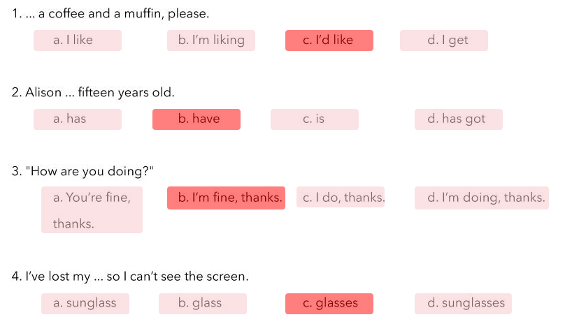Screen dimensions: 565x331
Task: Choose 'b. I'm liking' option
Action: [x=210, y=41]
